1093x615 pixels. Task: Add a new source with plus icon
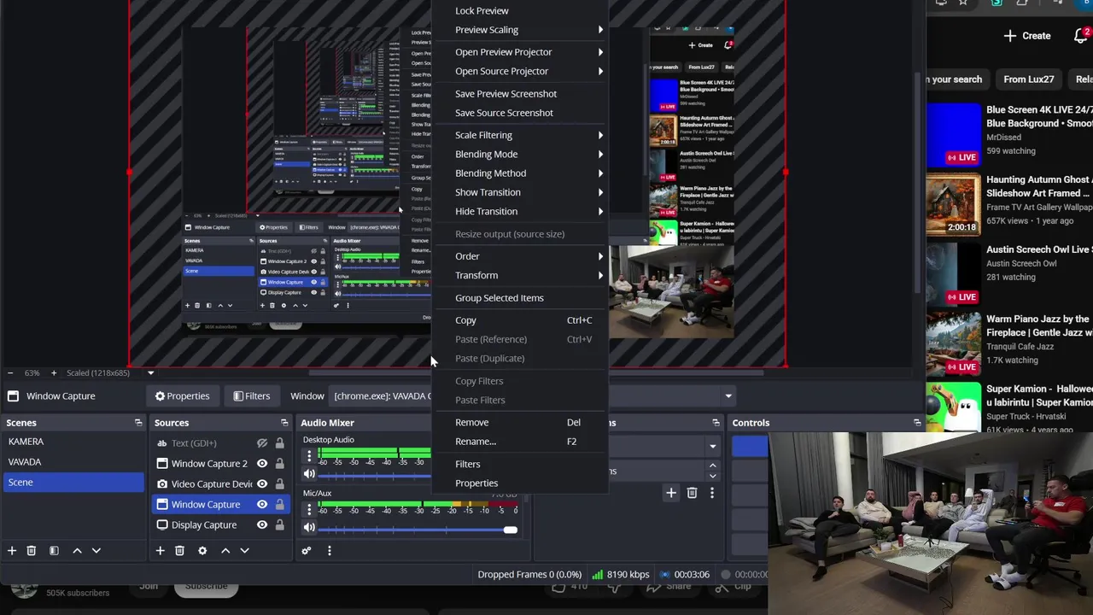click(x=160, y=551)
